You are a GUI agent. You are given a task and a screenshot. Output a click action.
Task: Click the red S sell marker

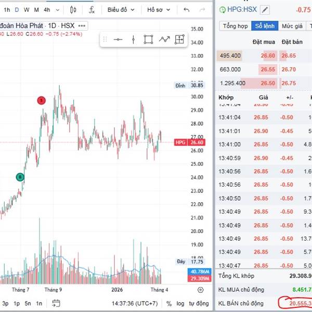point(42,100)
